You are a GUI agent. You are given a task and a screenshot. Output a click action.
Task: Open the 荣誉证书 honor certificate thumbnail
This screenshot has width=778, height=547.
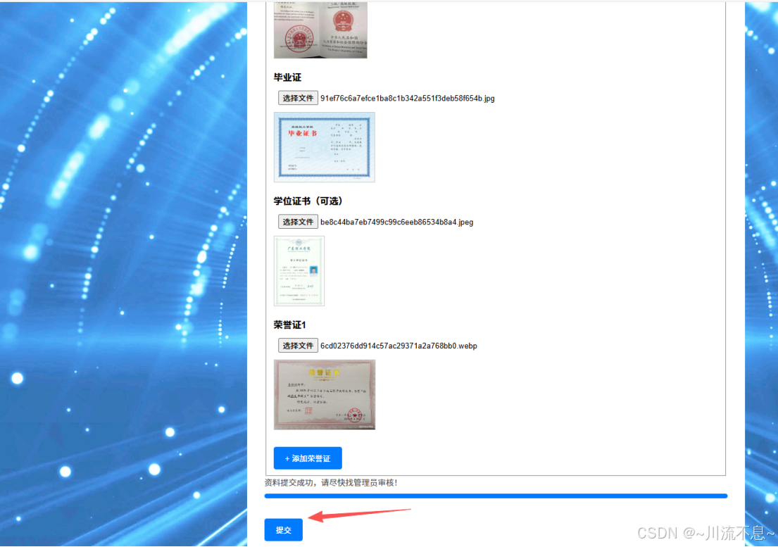point(325,395)
